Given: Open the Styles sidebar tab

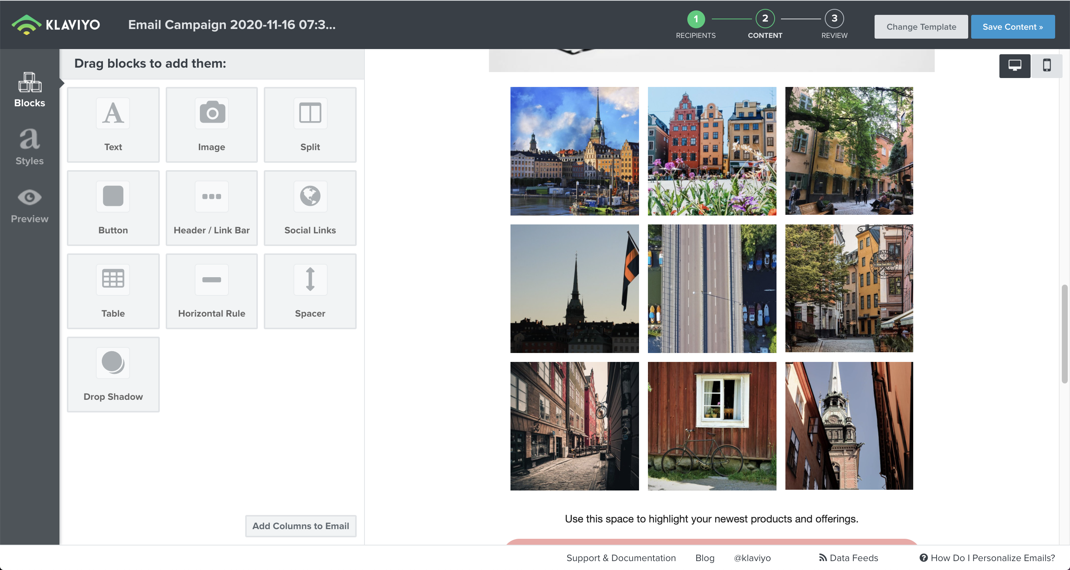Looking at the screenshot, I should (29, 147).
